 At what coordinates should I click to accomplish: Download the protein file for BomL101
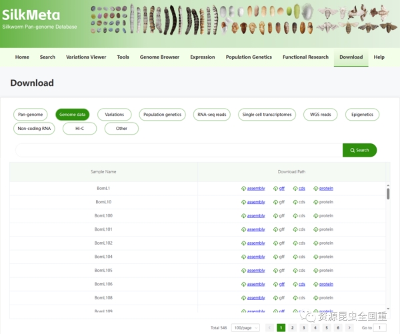pos(325,229)
